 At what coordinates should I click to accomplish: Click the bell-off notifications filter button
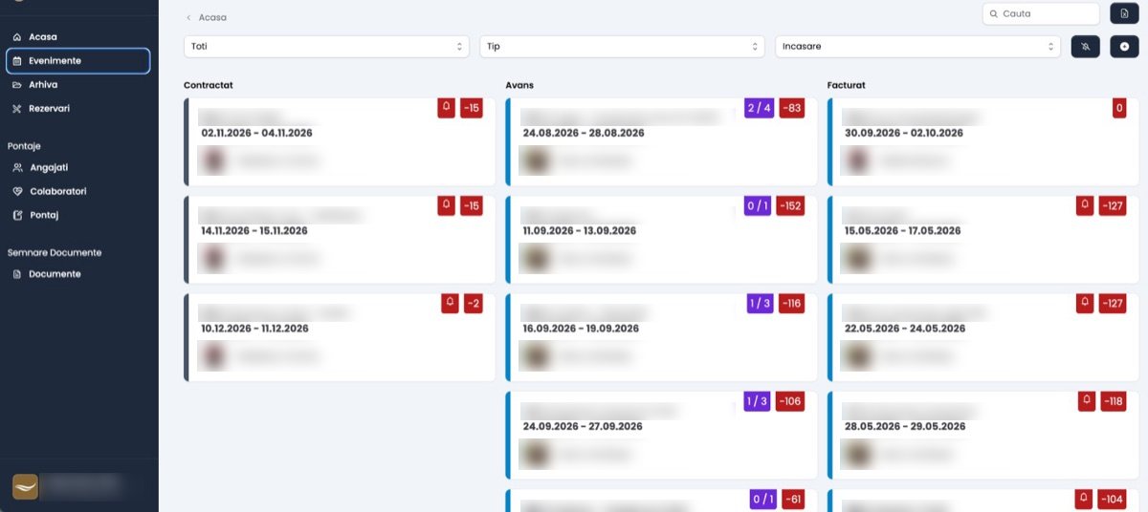tap(1085, 46)
